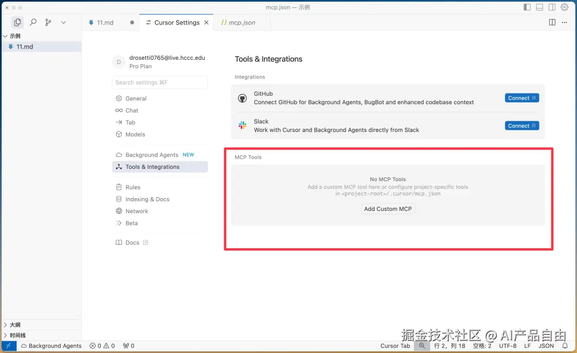
Task: Click the Background Agents cloud icon in settings
Action: pyautogui.click(x=119, y=155)
